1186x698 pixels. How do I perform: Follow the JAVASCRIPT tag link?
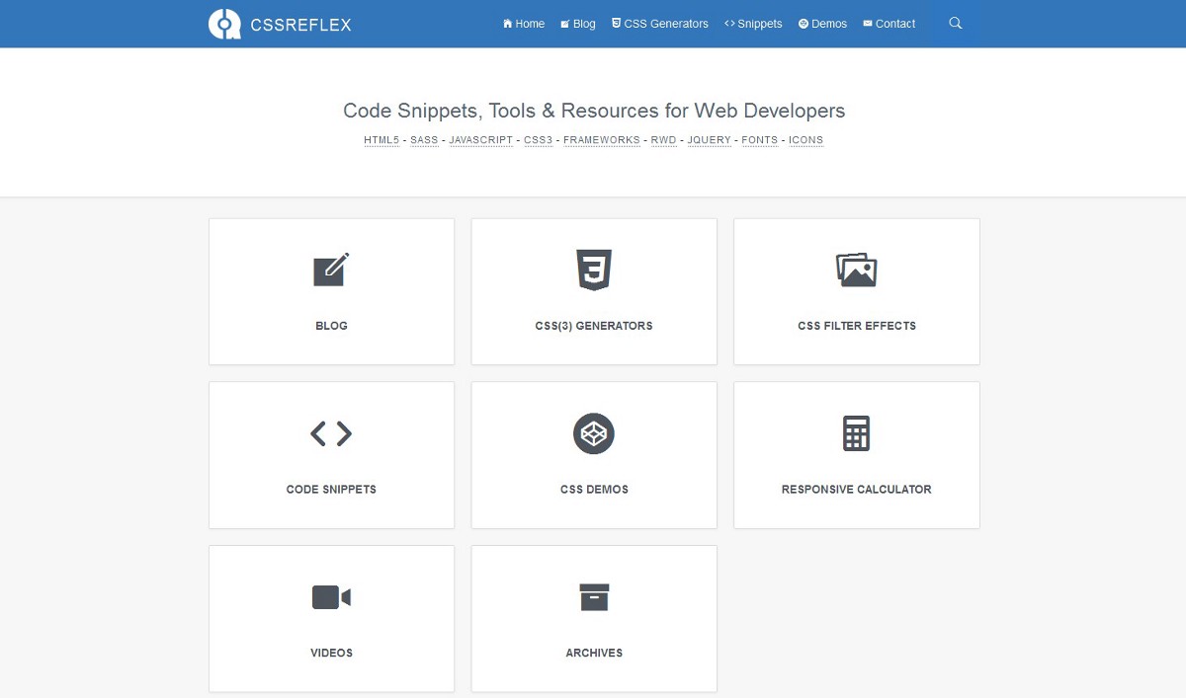[x=480, y=140]
